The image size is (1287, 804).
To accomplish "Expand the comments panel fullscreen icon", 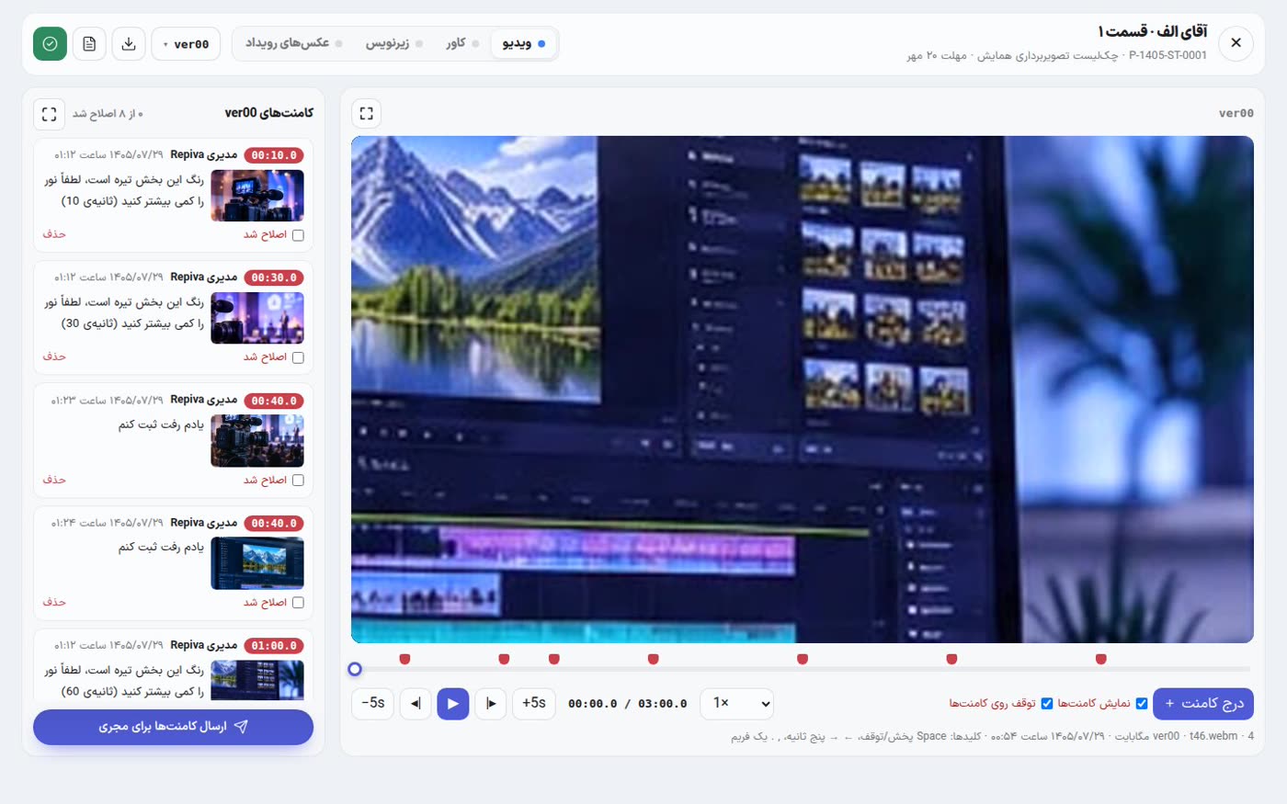I will click(50, 114).
